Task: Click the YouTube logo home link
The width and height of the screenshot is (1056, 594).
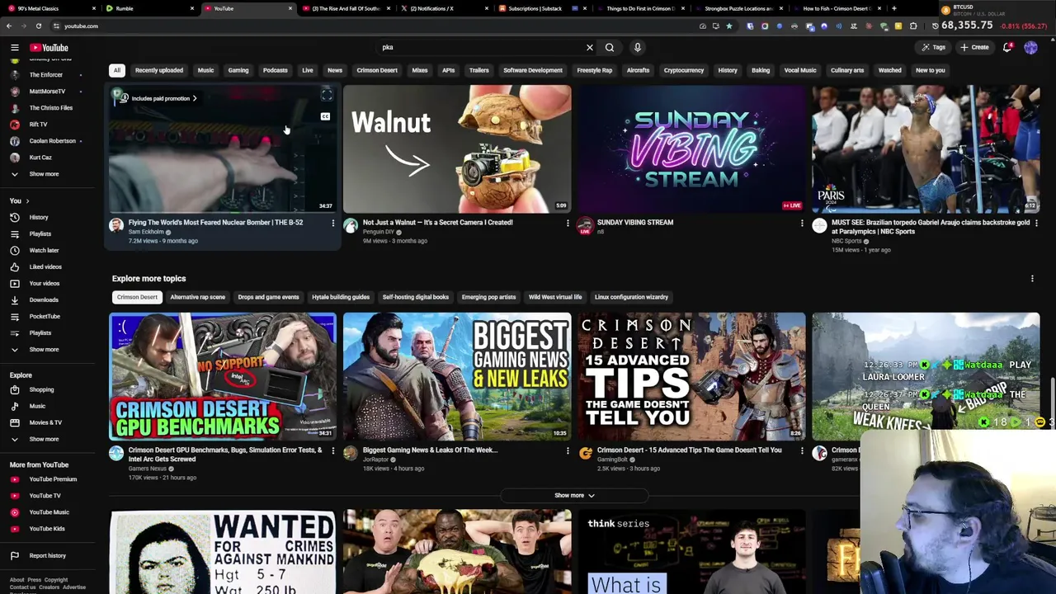Action: (49, 48)
